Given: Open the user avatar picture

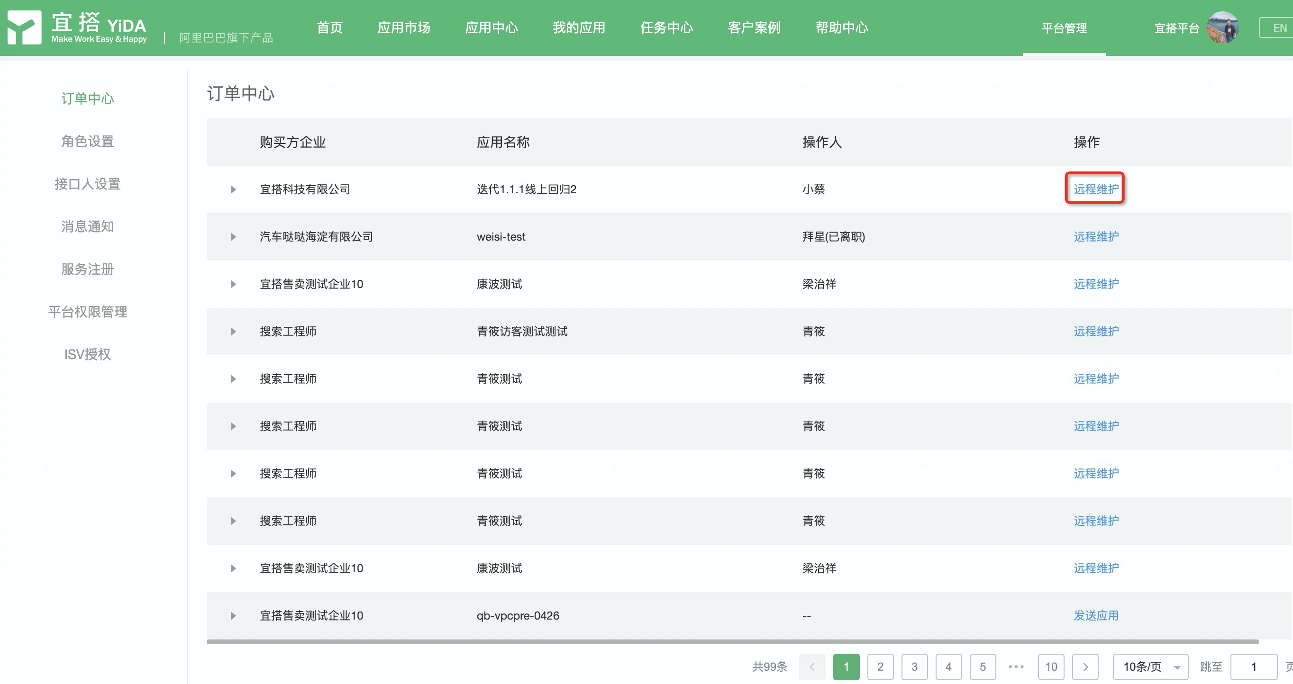Looking at the screenshot, I should pos(1222,27).
